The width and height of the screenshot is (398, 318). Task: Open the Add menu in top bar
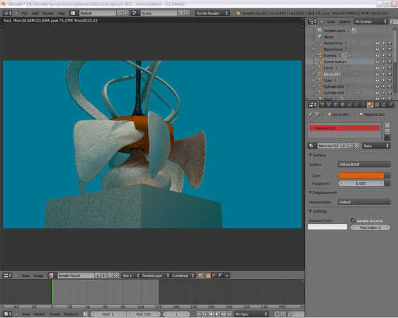coord(35,13)
